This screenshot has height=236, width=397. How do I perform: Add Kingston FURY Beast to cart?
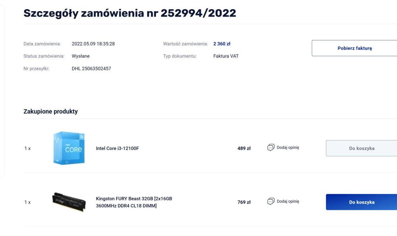point(361,202)
